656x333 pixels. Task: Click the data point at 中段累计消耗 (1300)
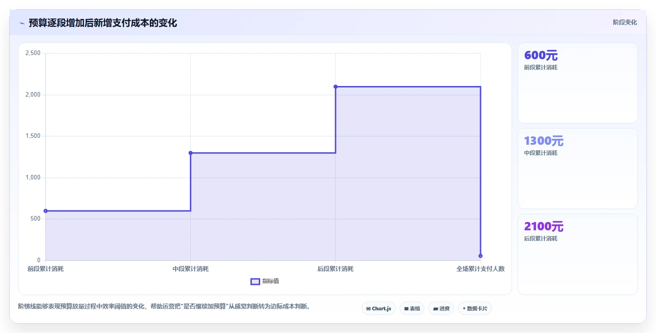tap(190, 153)
